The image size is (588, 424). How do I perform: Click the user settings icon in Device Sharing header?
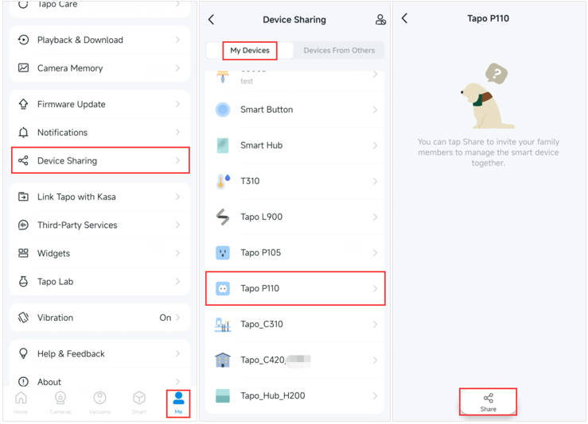[380, 20]
